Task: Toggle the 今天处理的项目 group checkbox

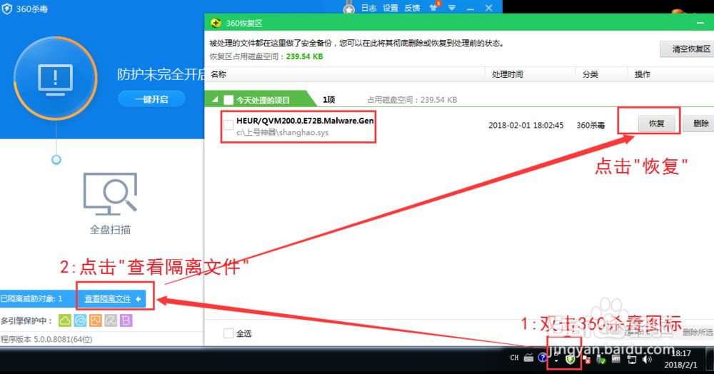Action: coord(228,100)
